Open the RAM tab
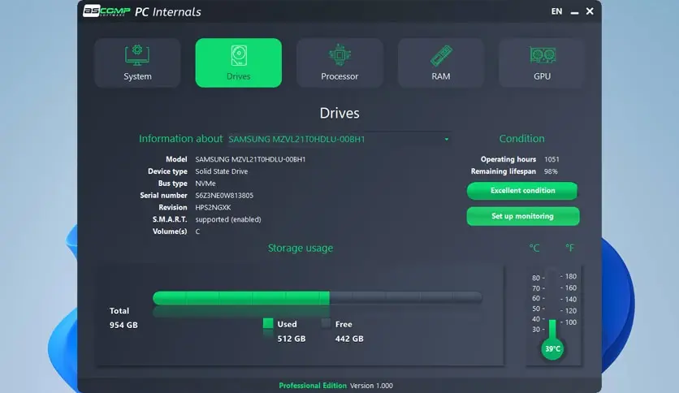The height and width of the screenshot is (393, 679). [441, 63]
